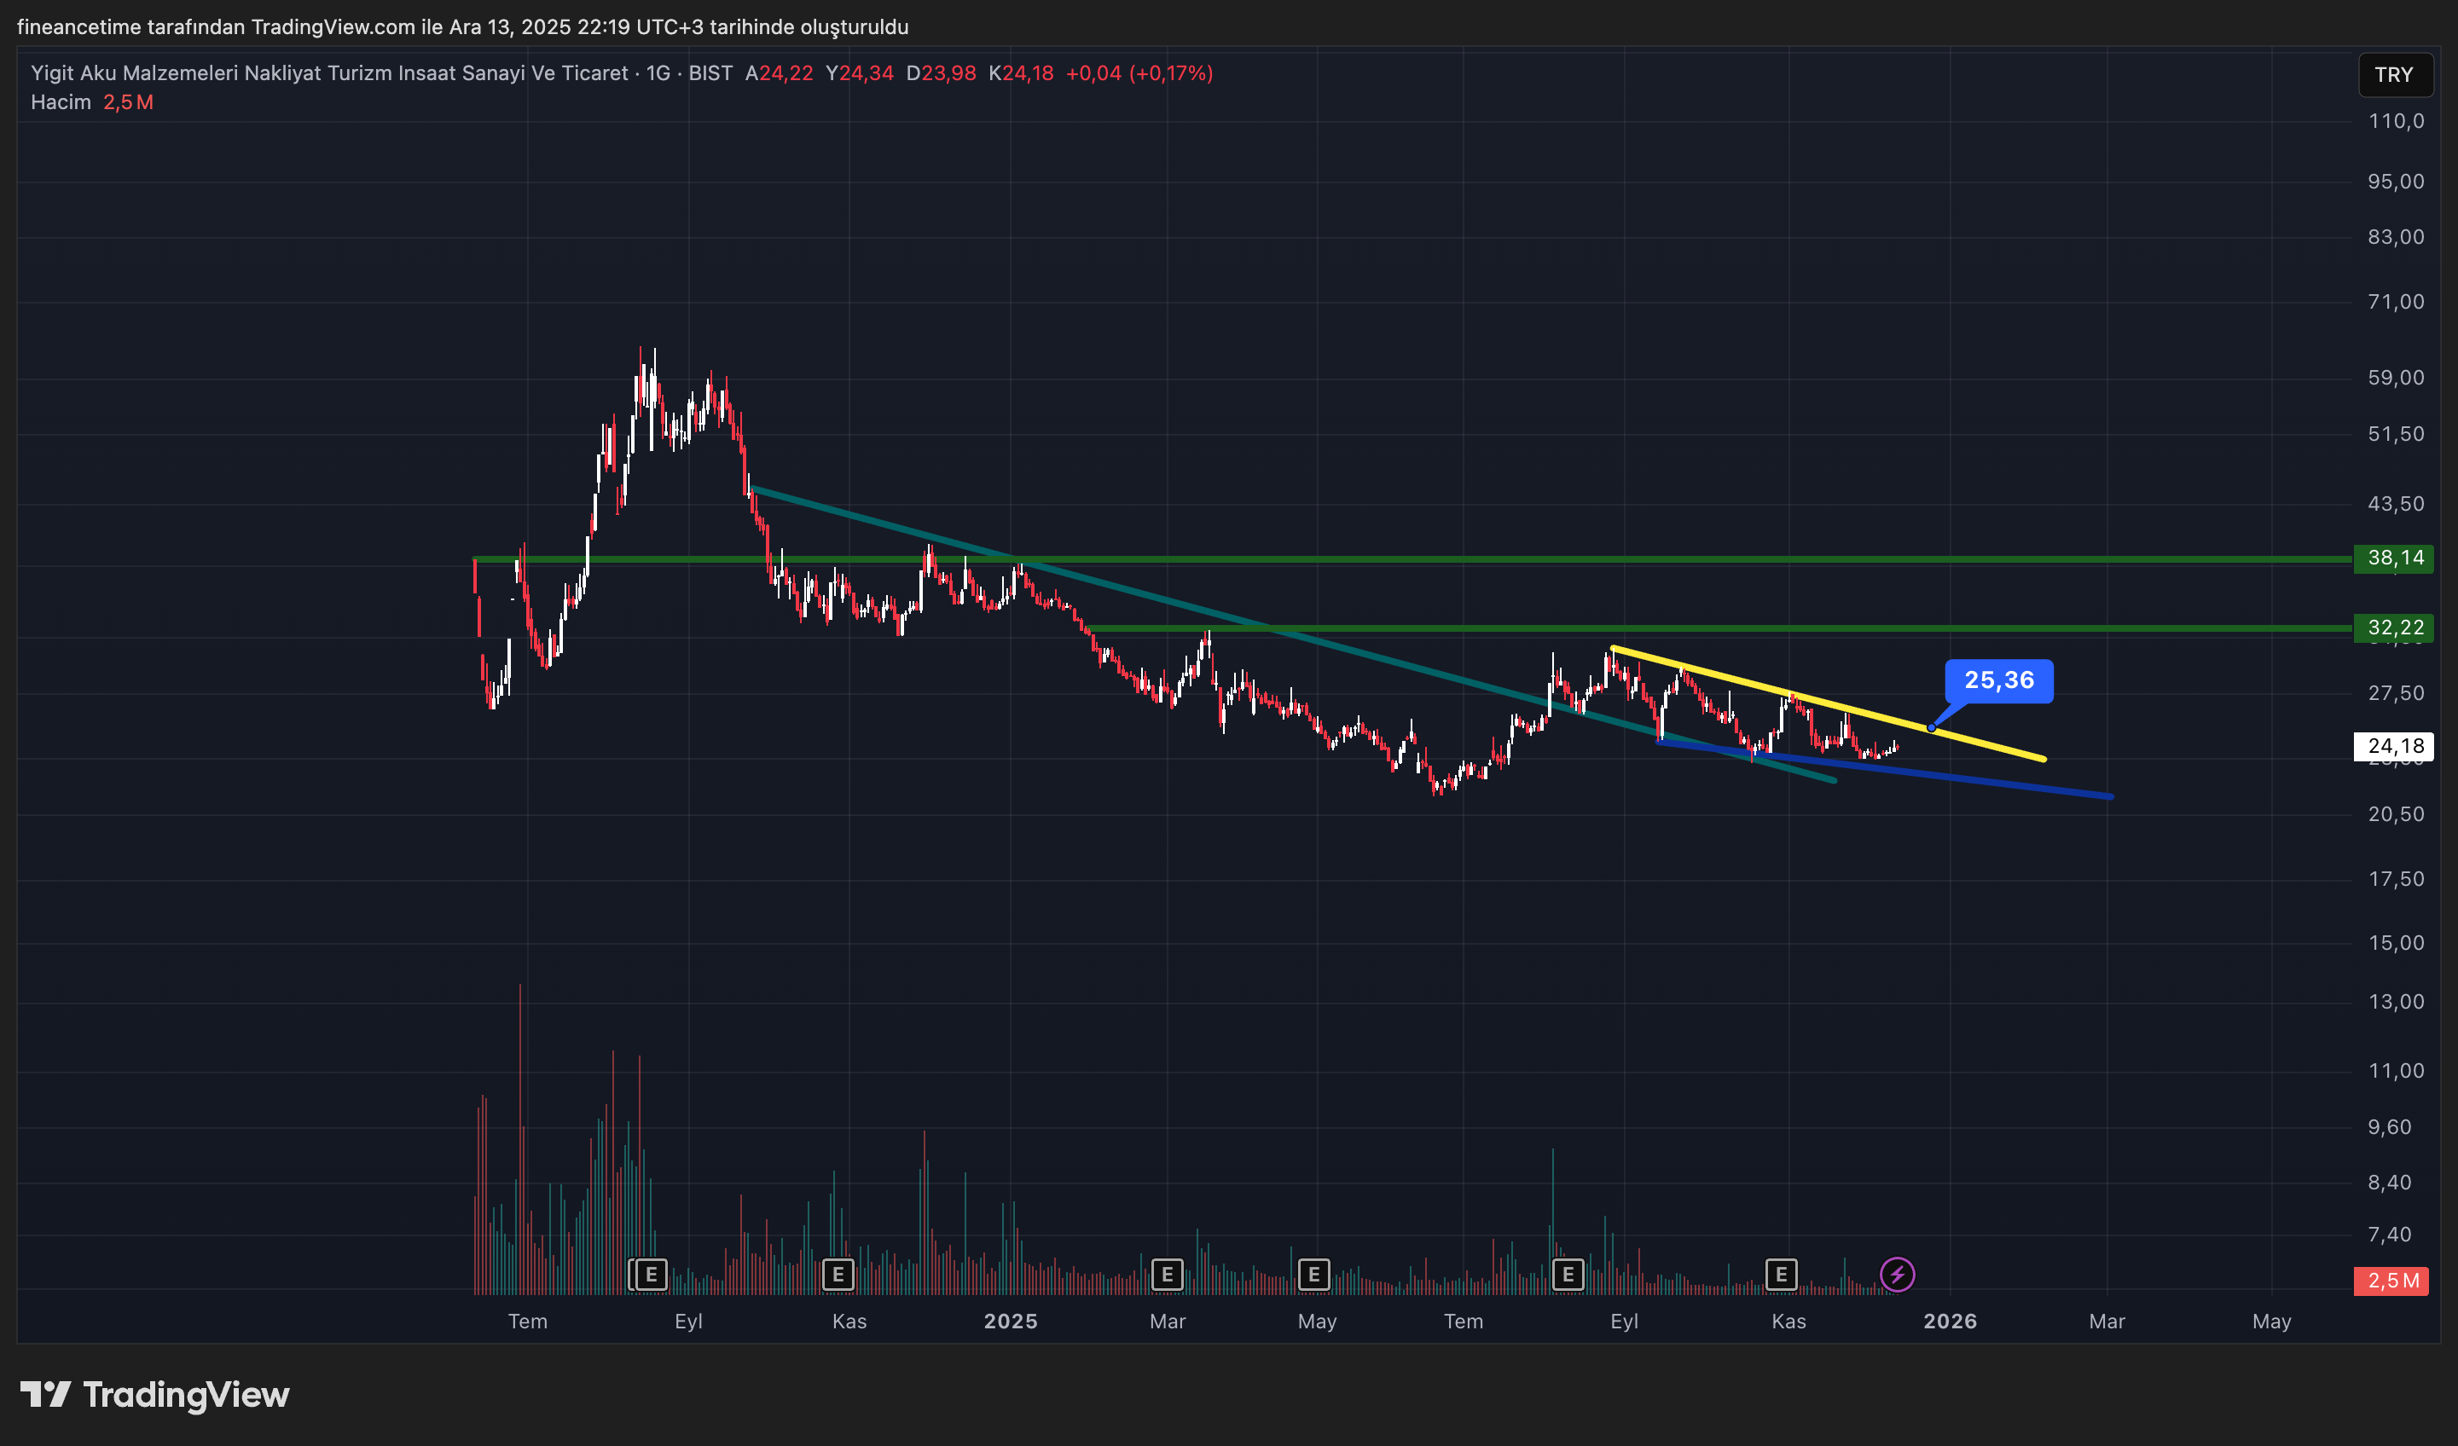
Task: Click the TradingView logo at bottom left
Action: point(154,1394)
